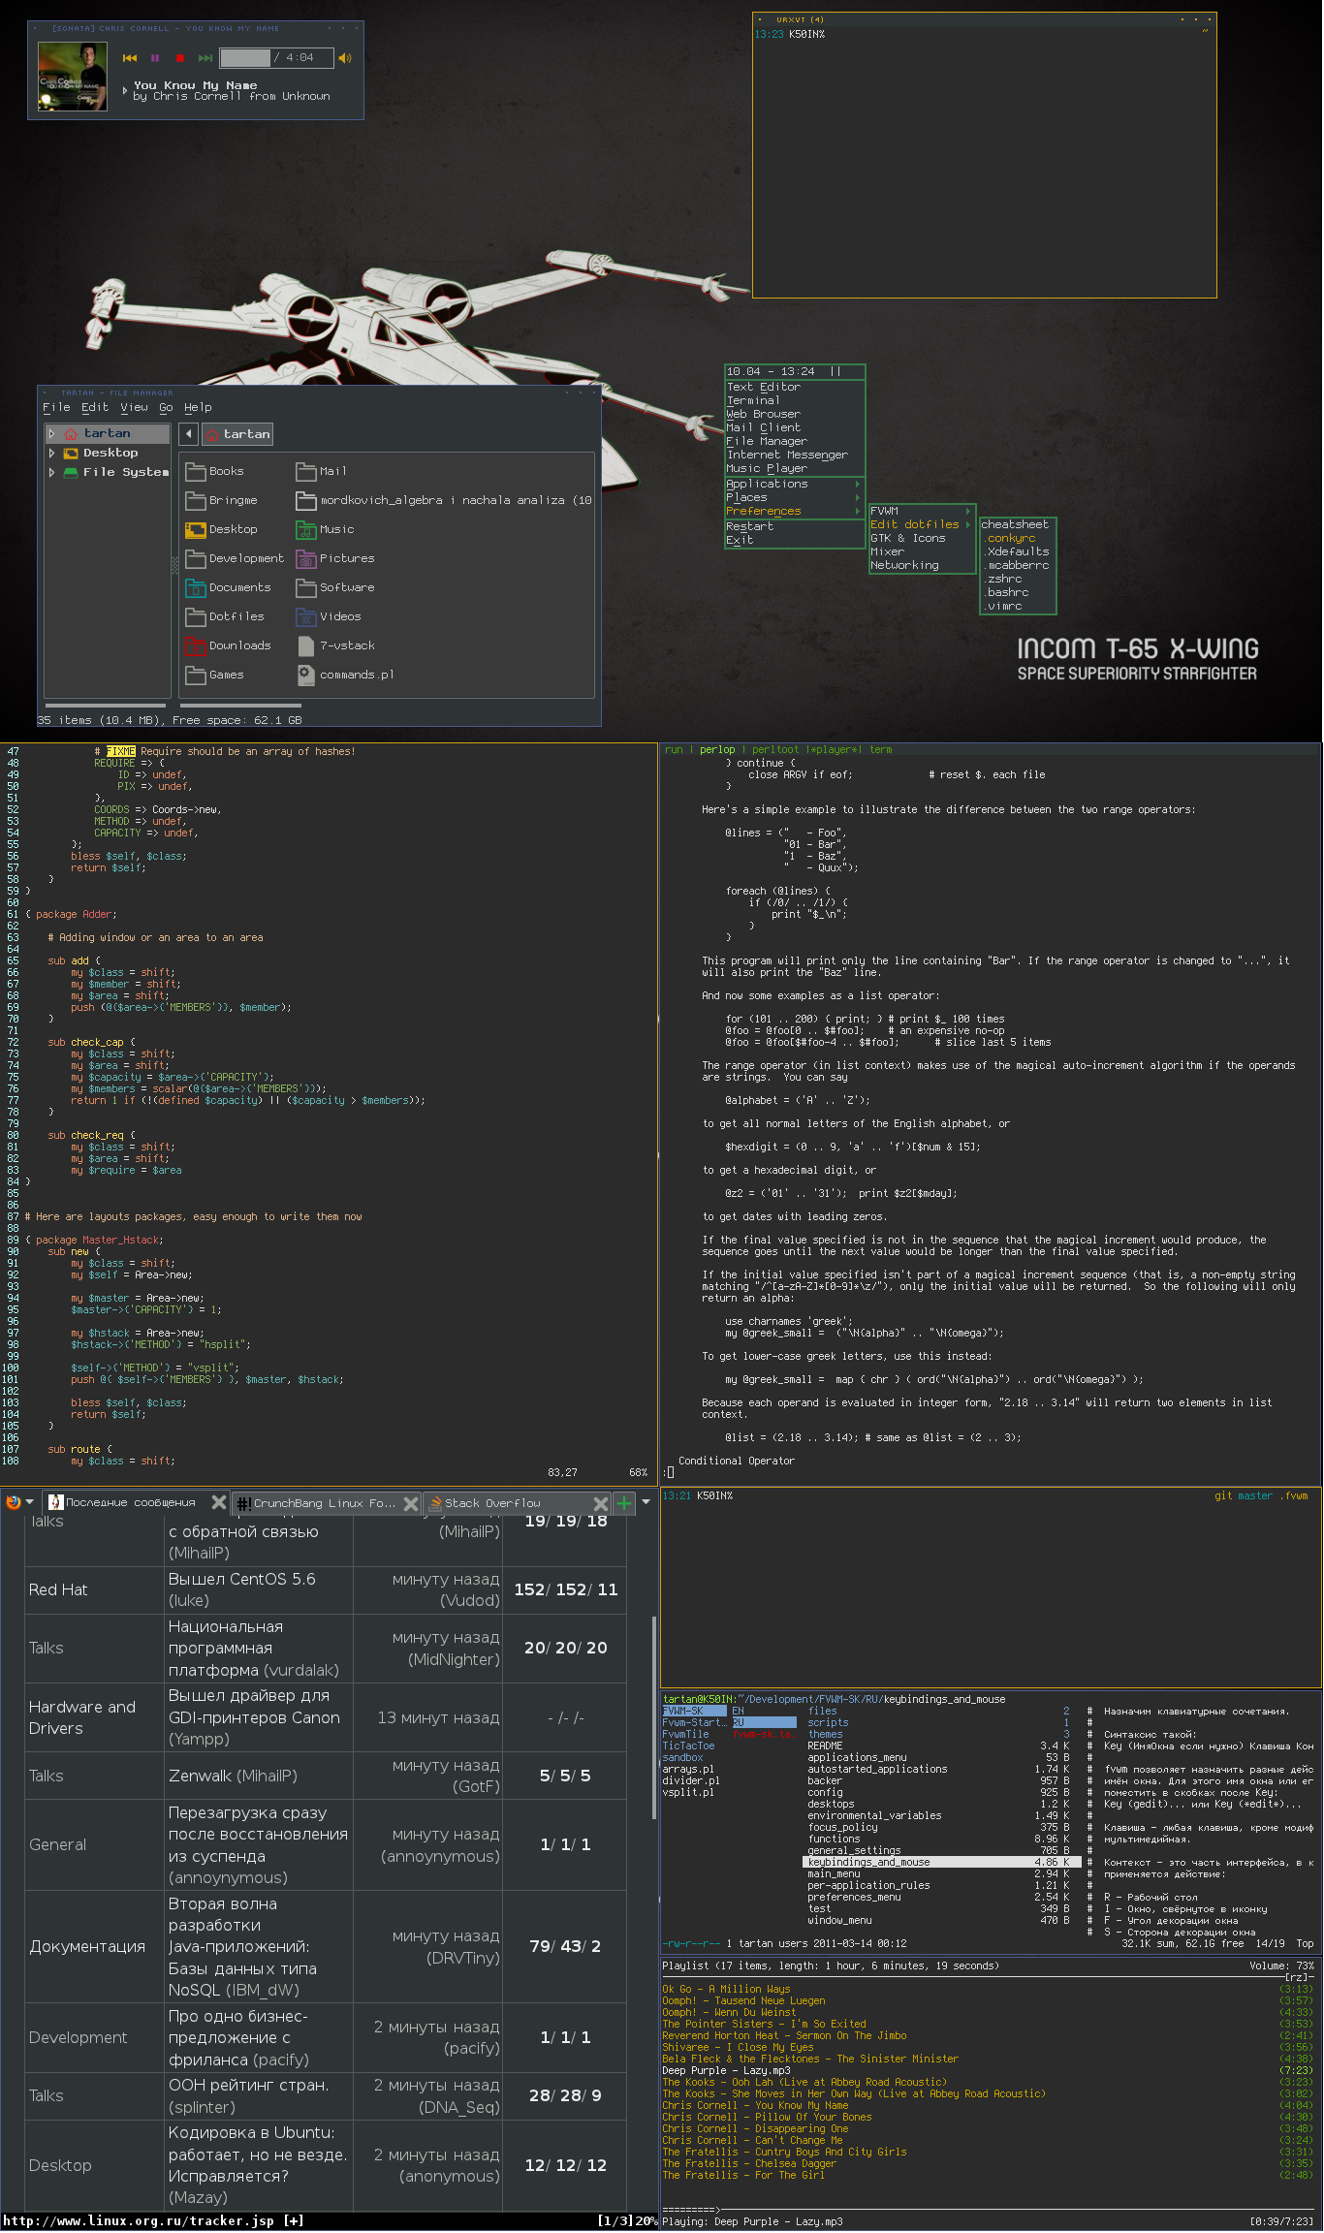
Task: Click the Sonata song progress bar
Action: [276, 58]
